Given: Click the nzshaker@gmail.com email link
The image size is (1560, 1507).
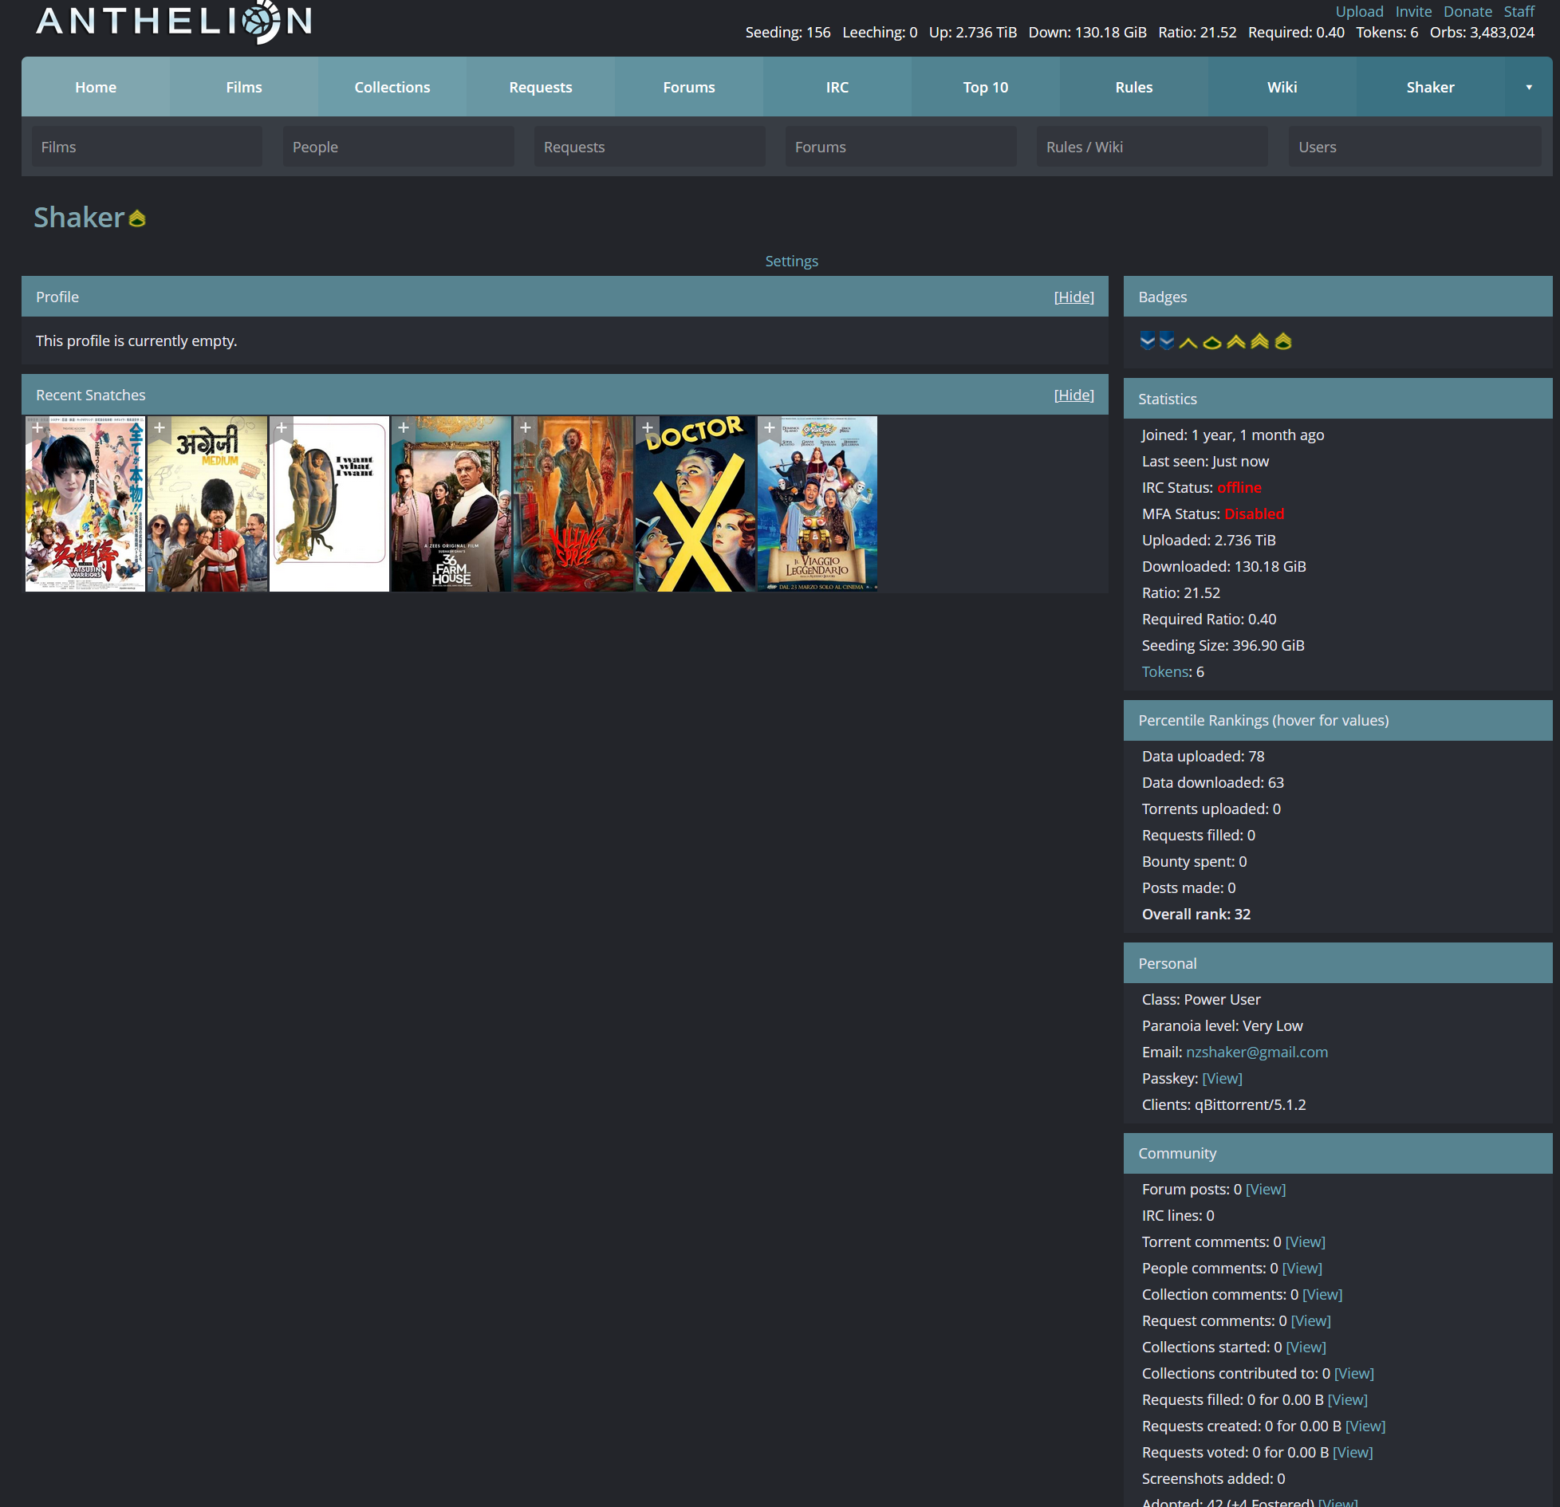Looking at the screenshot, I should tap(1256, 1052).
